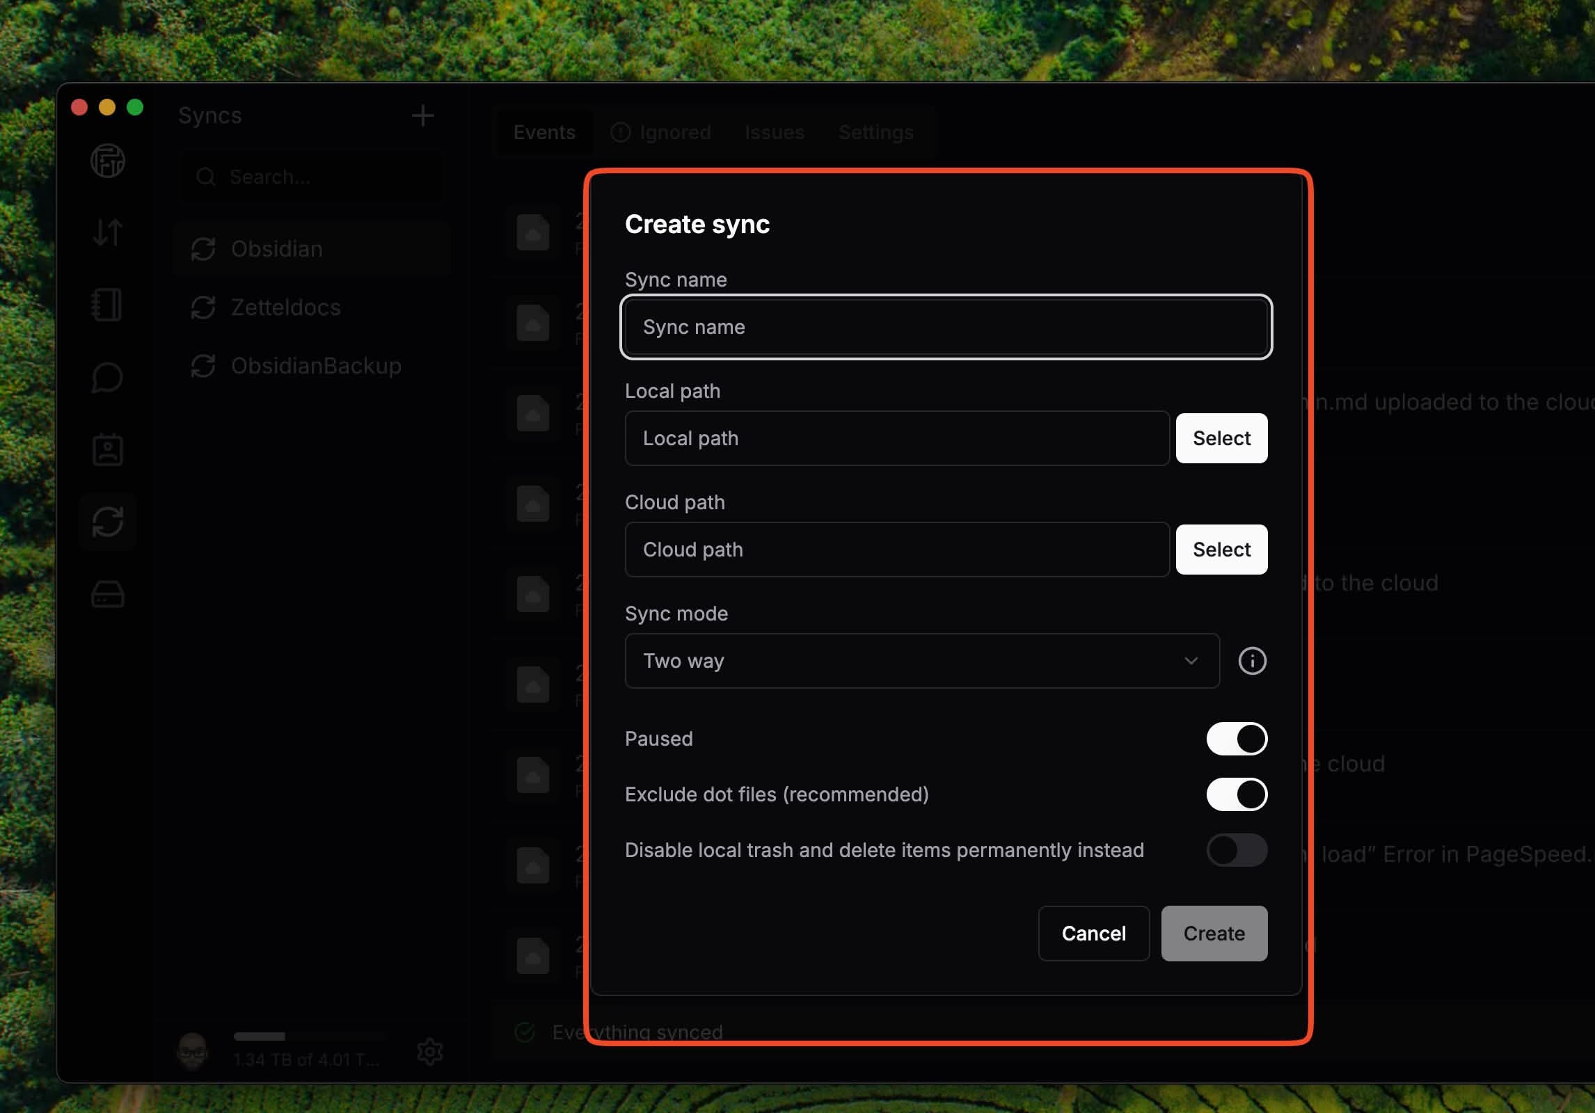Toggle the Paused switch
Image resolution: width=1595 pixels, height=1113 pixels.
tap(1237, 739)
